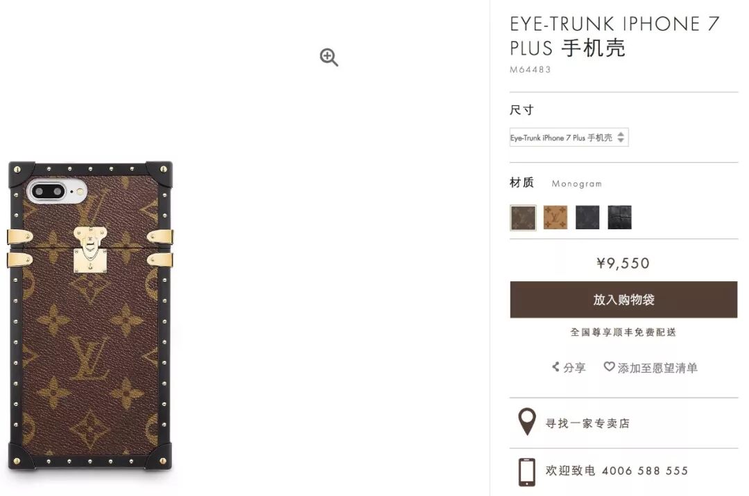Image resolution: width=749 pixels, height=496 pixels.
Task: Click the share arrow icon
Action: pyautogui.click(x=556, y=366)
